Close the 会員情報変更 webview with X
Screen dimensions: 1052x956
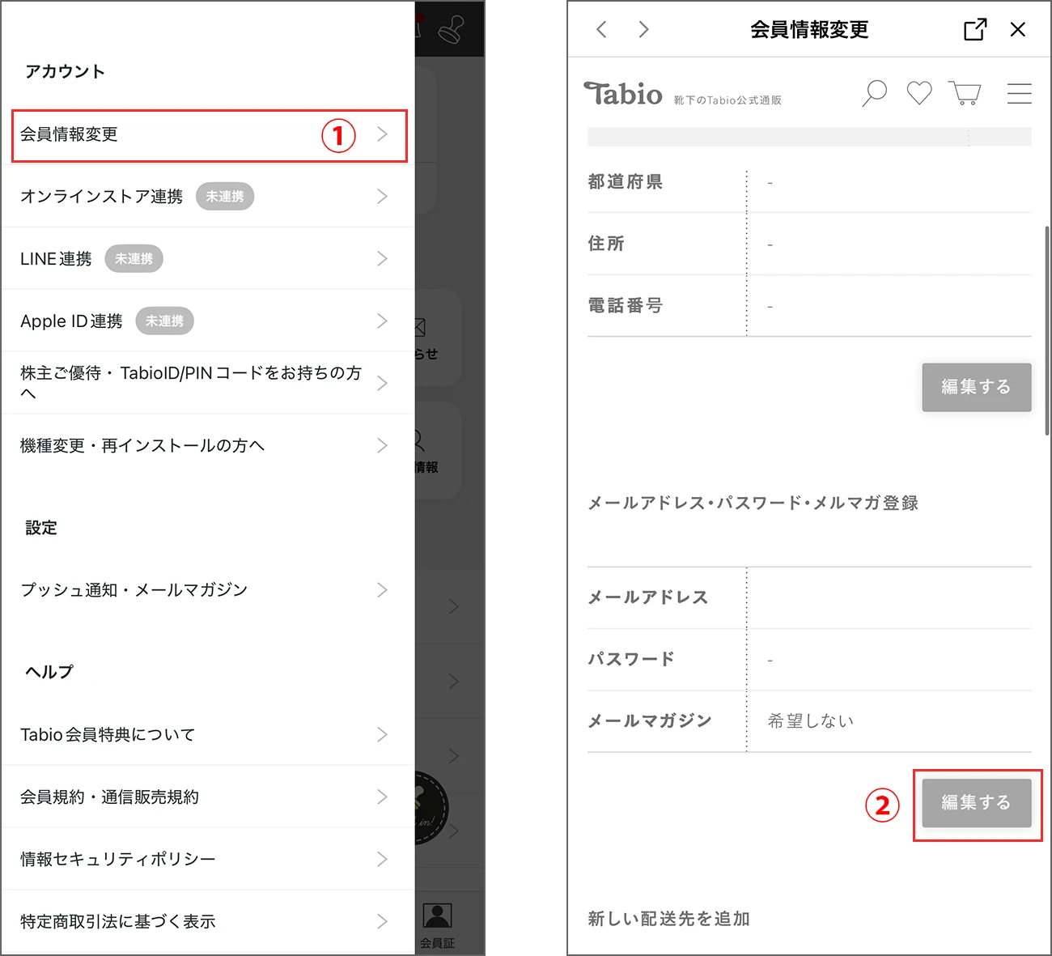(1018, 30)
